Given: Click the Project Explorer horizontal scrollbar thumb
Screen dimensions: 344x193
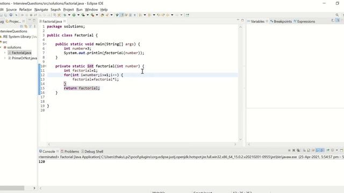Looking at the screenshot, I should pyautogui.click(x=12, y=188).
